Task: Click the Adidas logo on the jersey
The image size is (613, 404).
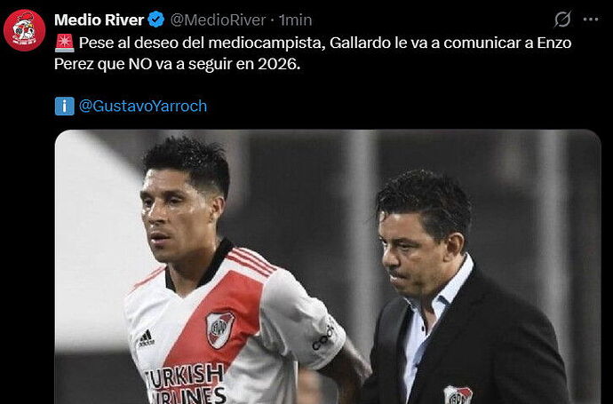Action: point(147,338)
